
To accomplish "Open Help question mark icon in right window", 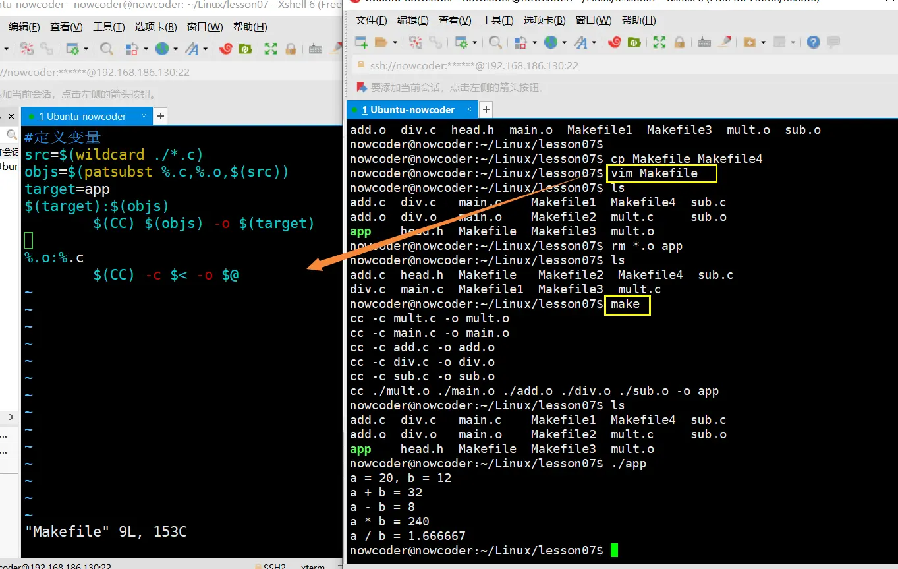I will coord(814,42).
